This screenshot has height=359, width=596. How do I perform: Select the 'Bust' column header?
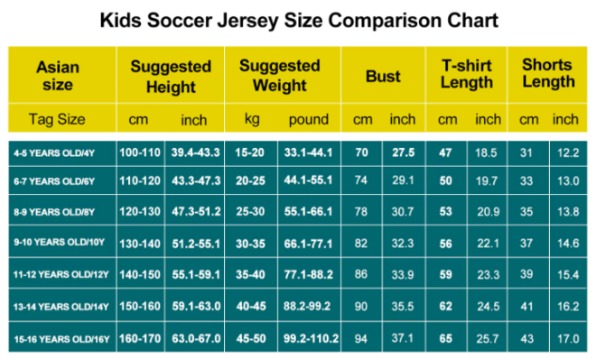click(383, 77)
